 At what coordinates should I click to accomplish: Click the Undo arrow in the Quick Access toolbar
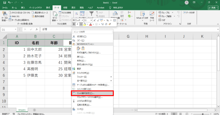pos(9,3)
